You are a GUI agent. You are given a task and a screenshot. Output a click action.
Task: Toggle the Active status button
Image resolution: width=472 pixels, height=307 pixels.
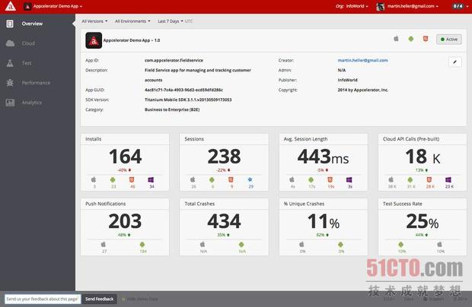click(x=449, y=39)
